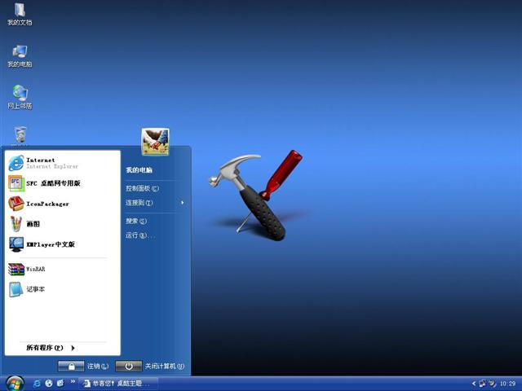Image resolution: width=522 pixels, height=391 pixels.
Task: Switch to 恭喜您! 桌酷主题 taskbar window
Action: [117, 384]
